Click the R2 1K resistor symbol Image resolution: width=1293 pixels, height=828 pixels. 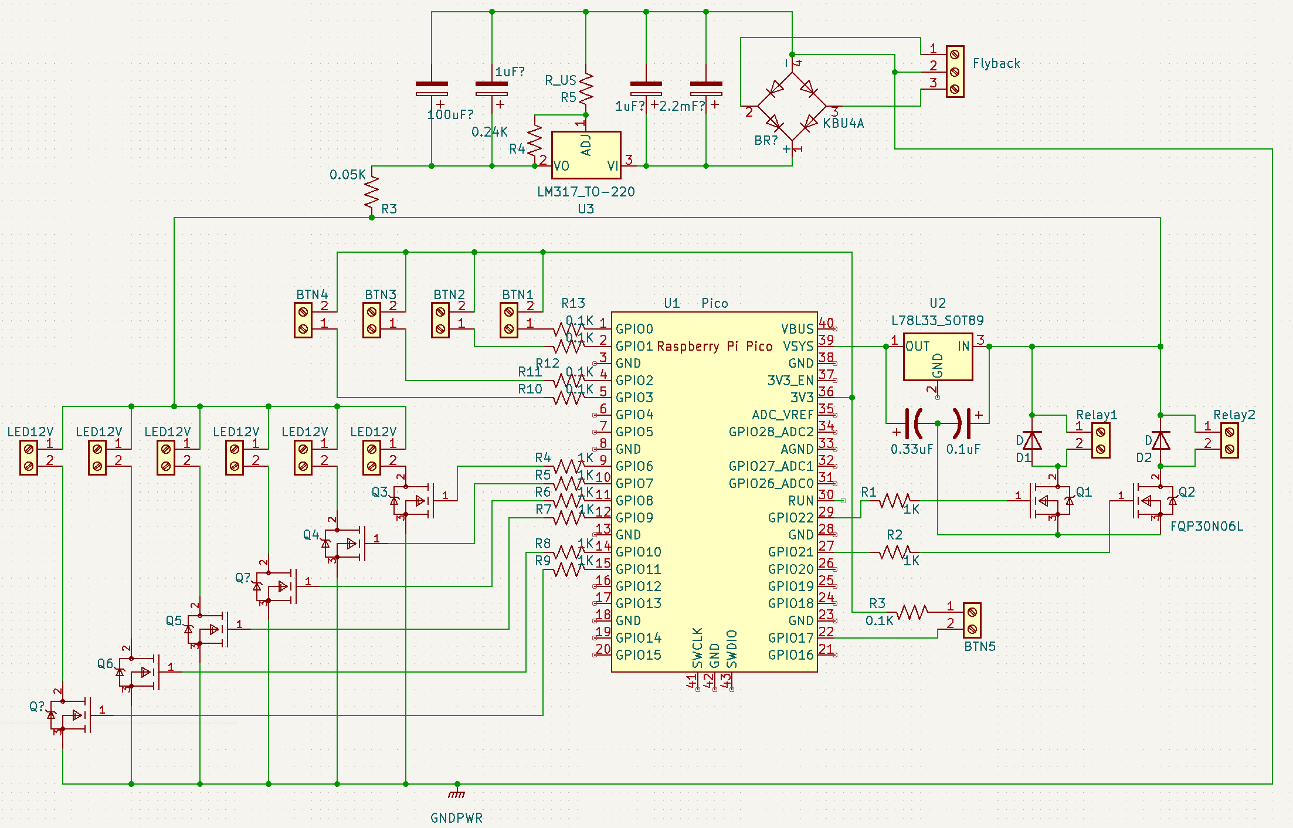point(895,552)
